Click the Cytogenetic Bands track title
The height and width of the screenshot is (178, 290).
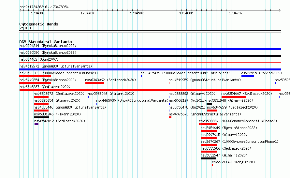[39, 24]
